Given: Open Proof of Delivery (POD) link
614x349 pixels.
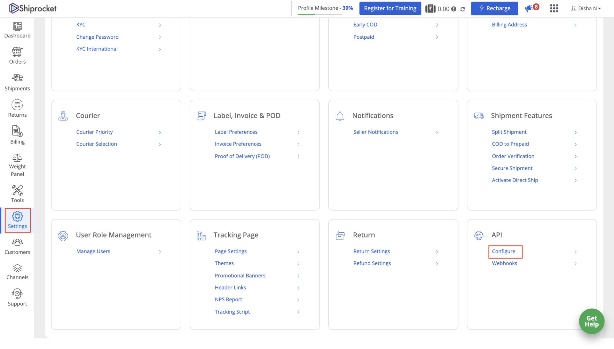Looking at the screenshot, I should (x=242, y=156).
